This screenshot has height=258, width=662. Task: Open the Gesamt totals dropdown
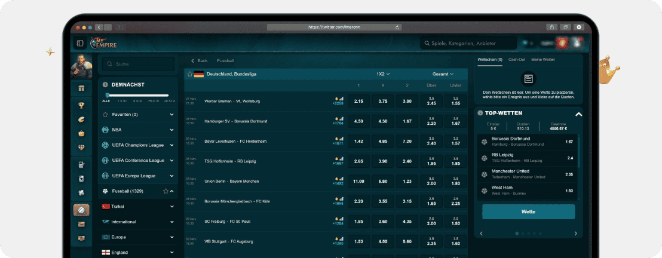click(443, 74)
